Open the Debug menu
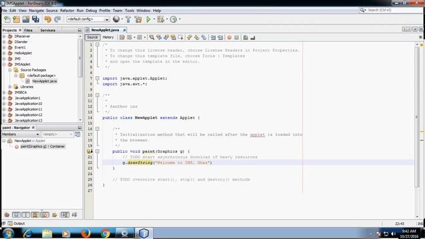The height and width of the screenshot is (239, 425). [x=91, y=11]
